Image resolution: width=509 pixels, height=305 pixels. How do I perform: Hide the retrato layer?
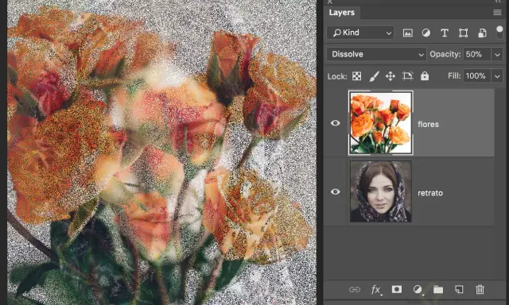pyautogui.click(x=336, y=191)
